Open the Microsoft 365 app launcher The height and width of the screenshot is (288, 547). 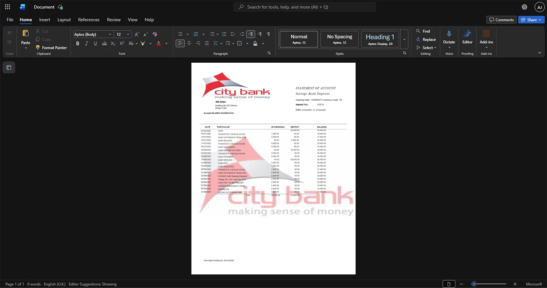tap(7, 7)
